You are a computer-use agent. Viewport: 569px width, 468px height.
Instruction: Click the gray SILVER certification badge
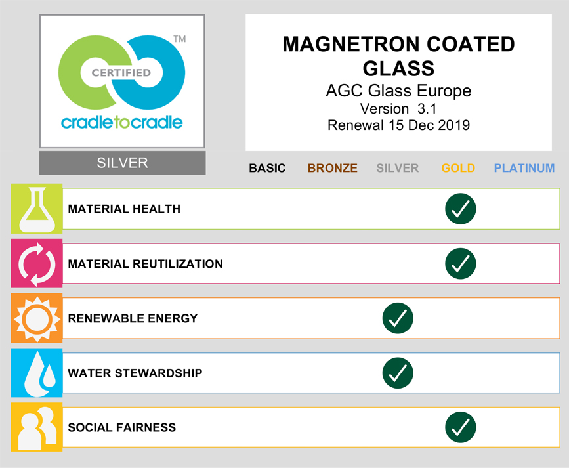(122, 163)
